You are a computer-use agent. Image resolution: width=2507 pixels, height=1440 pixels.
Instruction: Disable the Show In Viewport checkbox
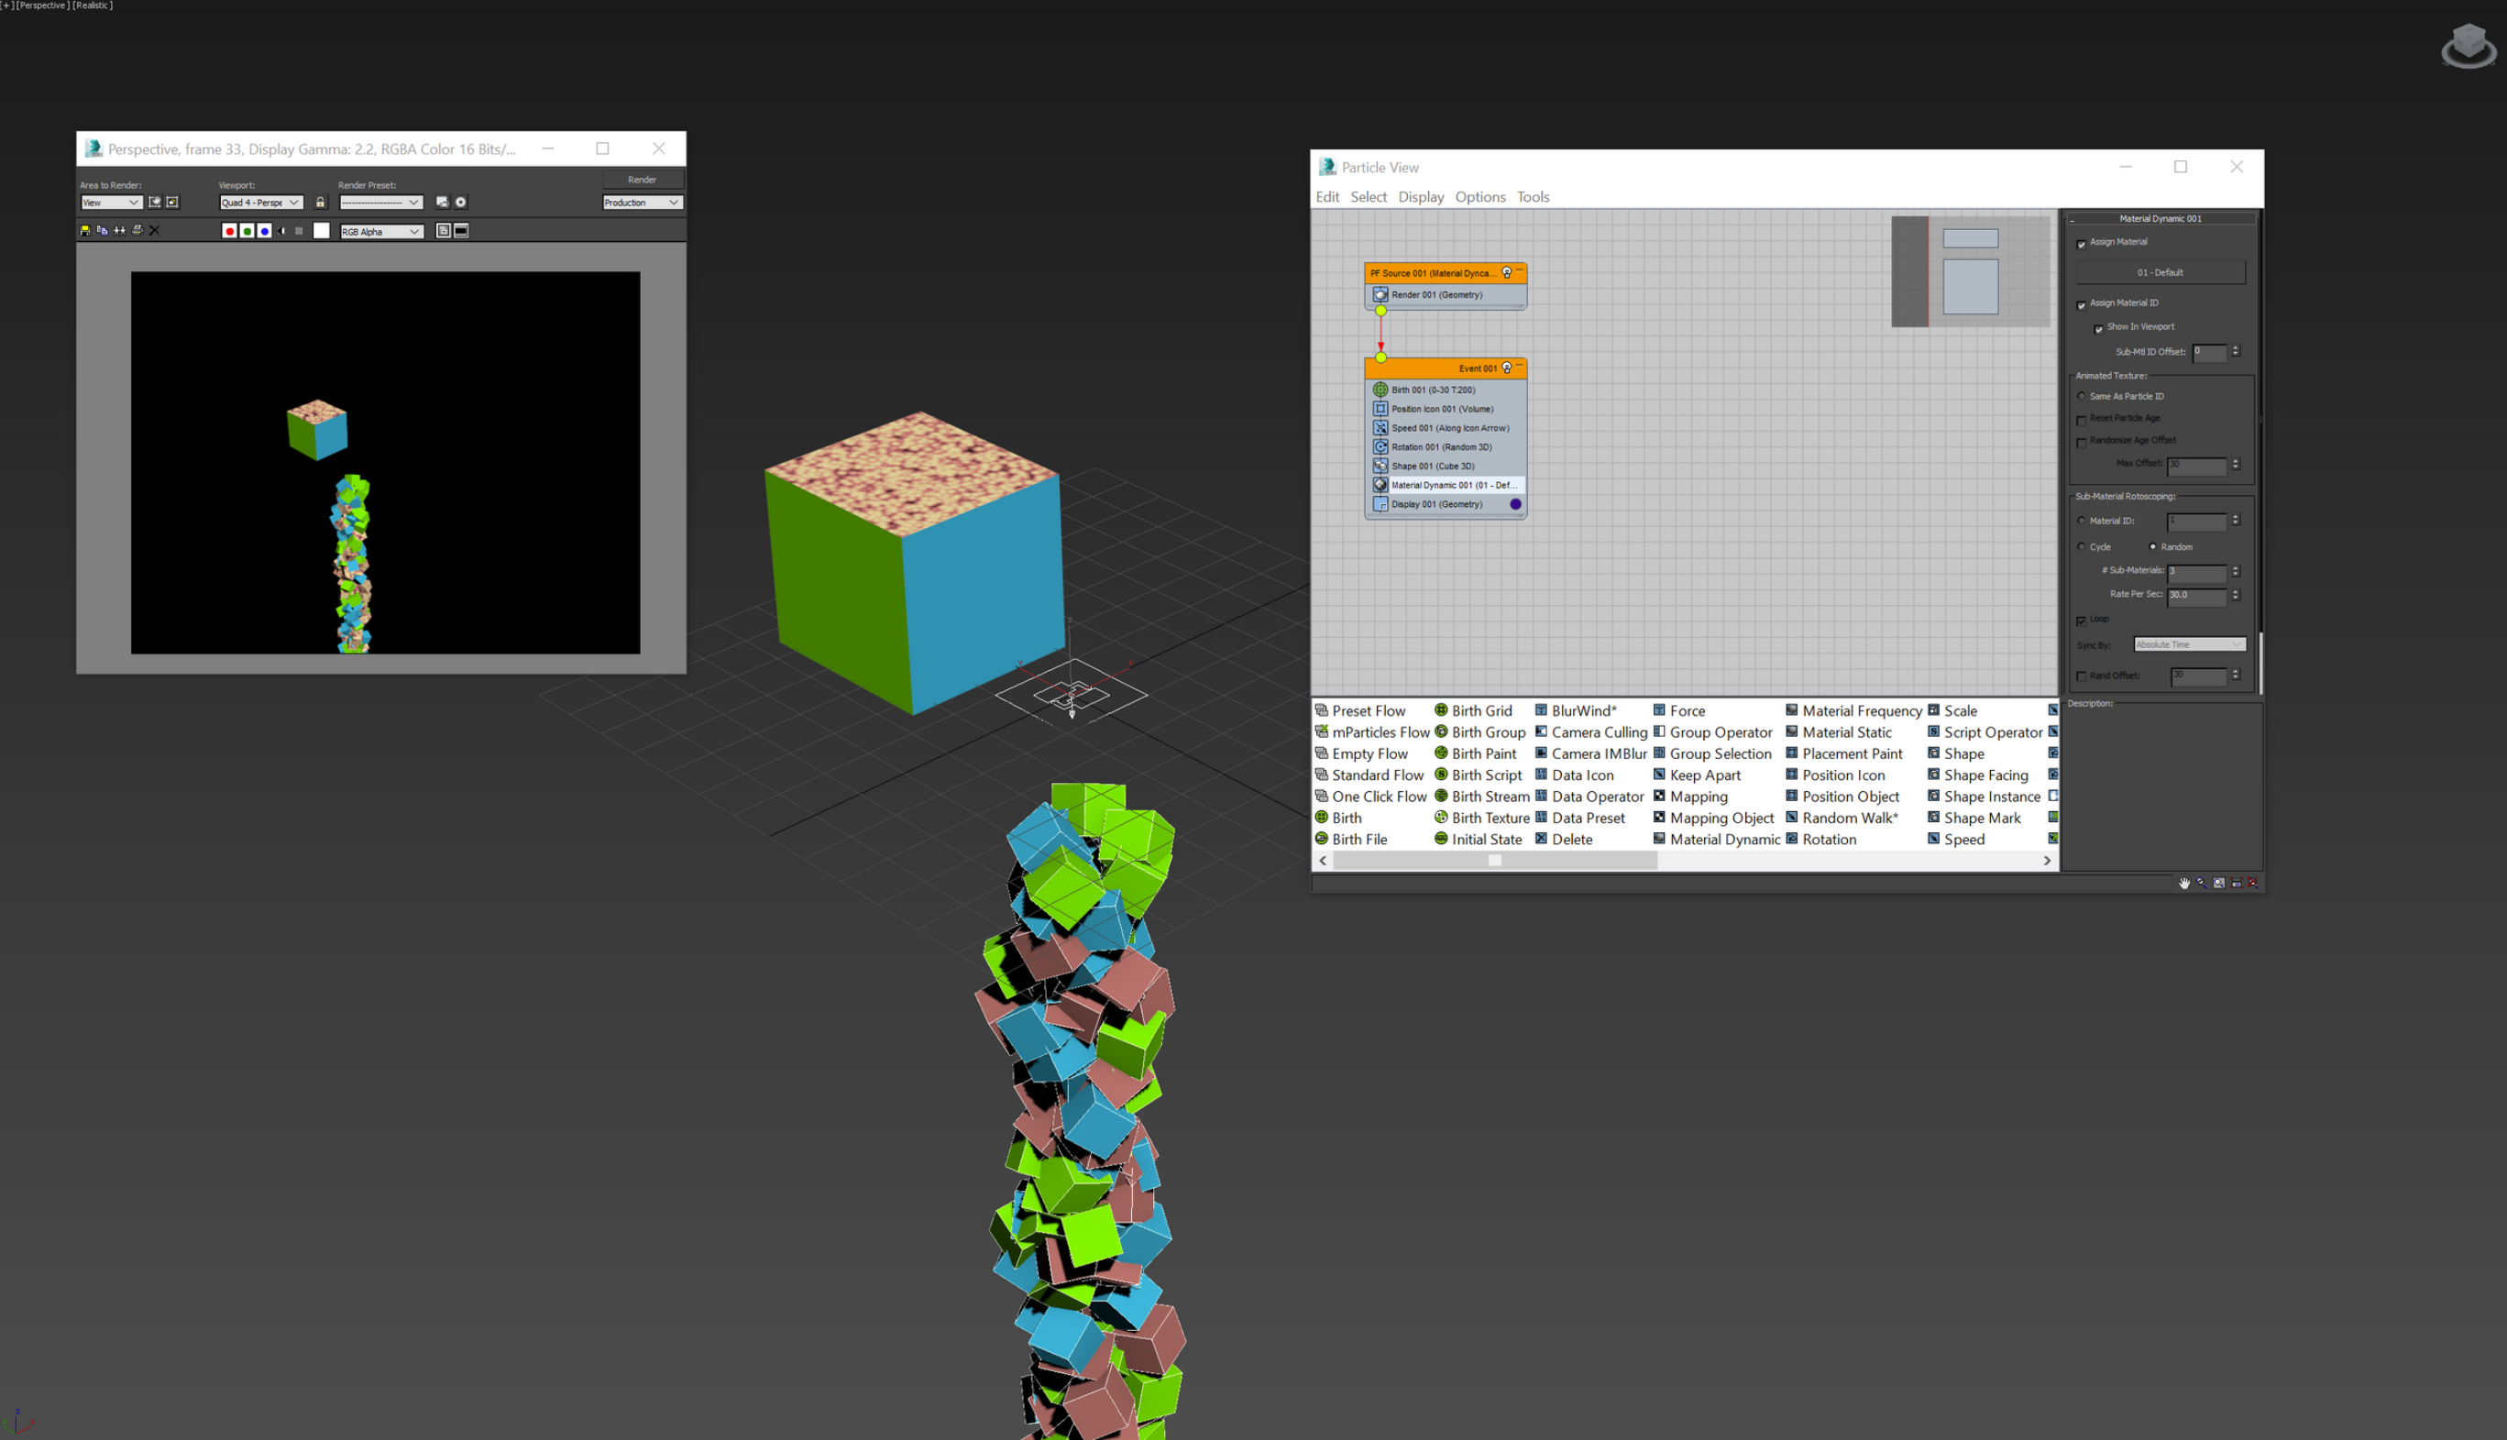(x=2097, y=328)
